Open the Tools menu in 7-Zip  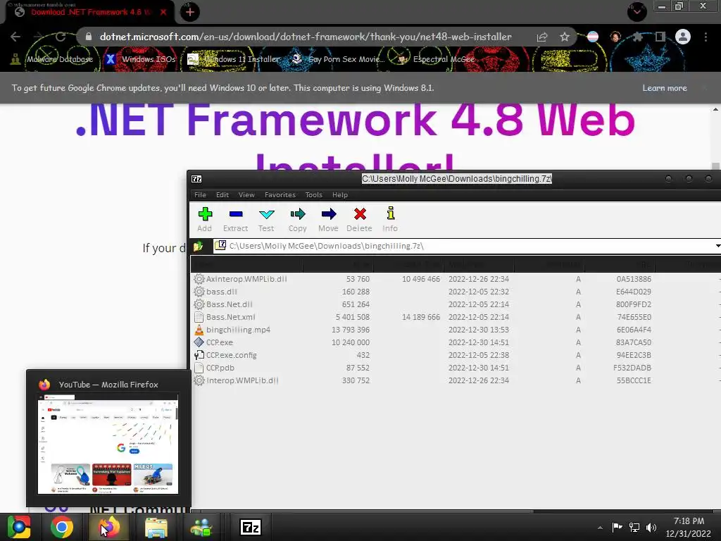313,194
